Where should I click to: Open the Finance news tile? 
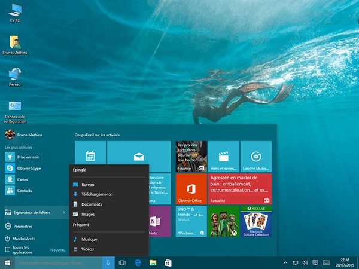coord(191,157)
